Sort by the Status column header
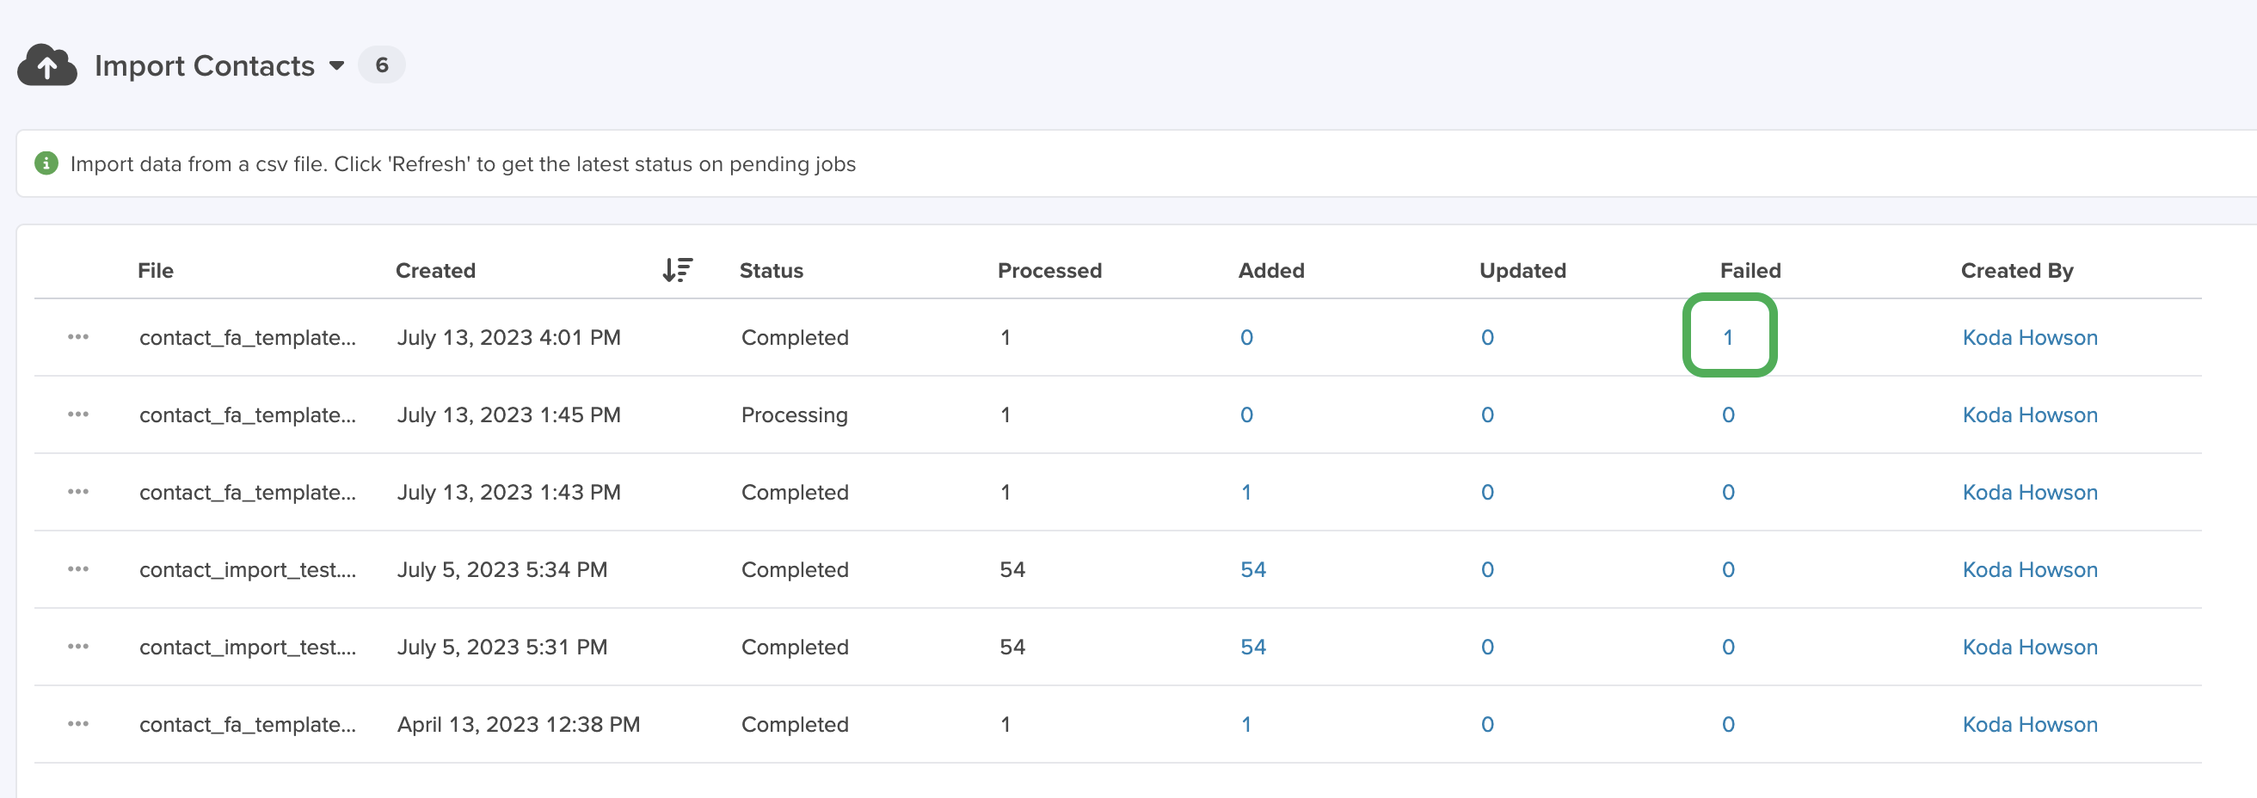 tap(771, 271)
